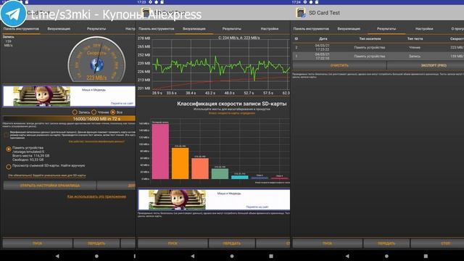Open Панель инструментов tab in the left panel
464x261 pixels.
[x=21, y=29]
